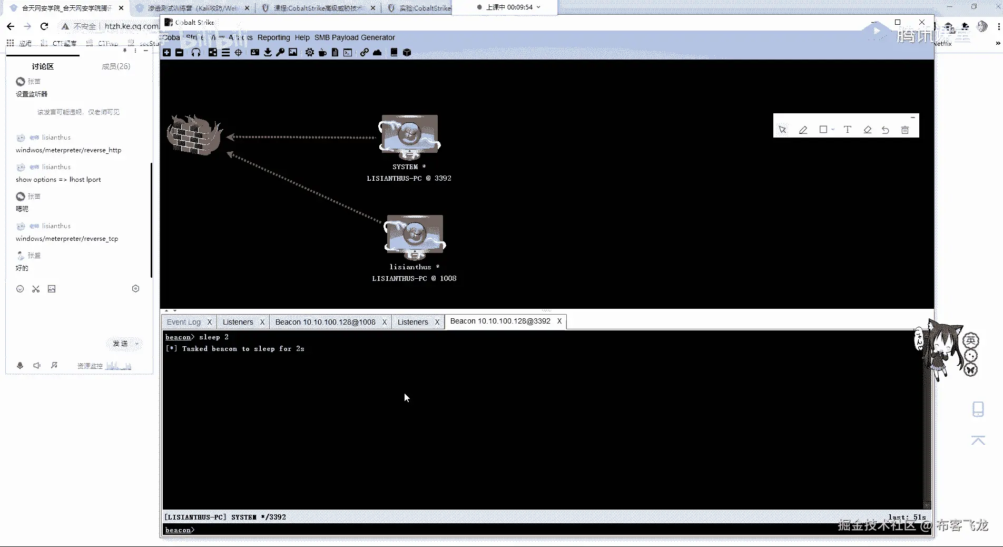Select SYSTEM beacon at PID 3392
The image size is (1003, 547).
click(409, 148)
